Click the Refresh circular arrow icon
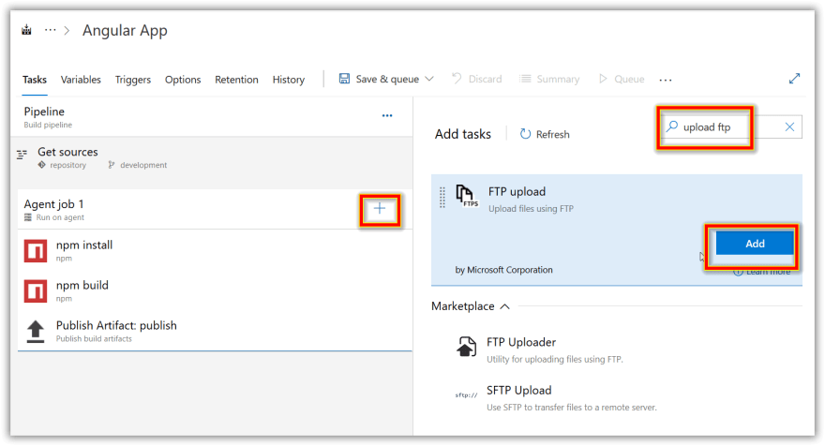This screenshot has width=825, height=446. coord(525,134)
